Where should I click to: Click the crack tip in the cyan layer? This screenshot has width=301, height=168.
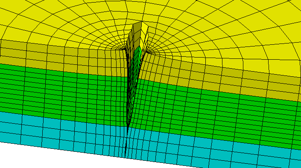coord(126,142)
